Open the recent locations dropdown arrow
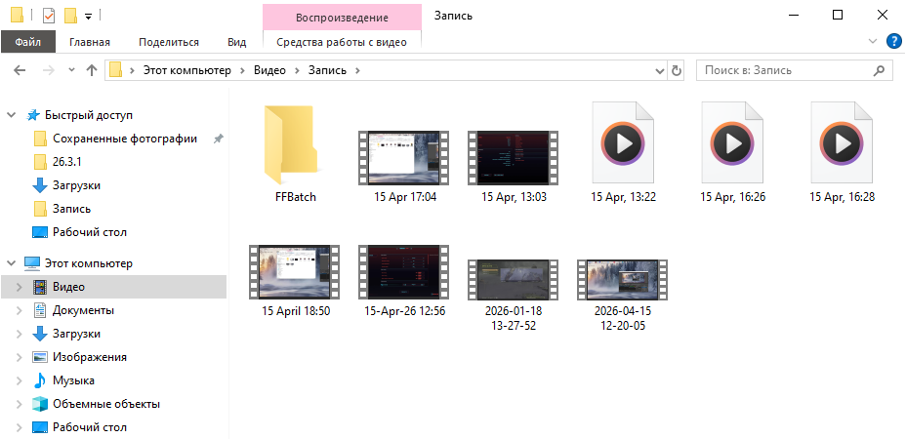The image size is (906, 439). coord(71,70)
